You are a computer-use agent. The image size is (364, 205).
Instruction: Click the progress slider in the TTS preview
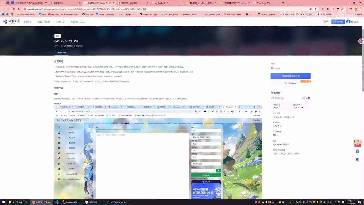click(142, 130)
